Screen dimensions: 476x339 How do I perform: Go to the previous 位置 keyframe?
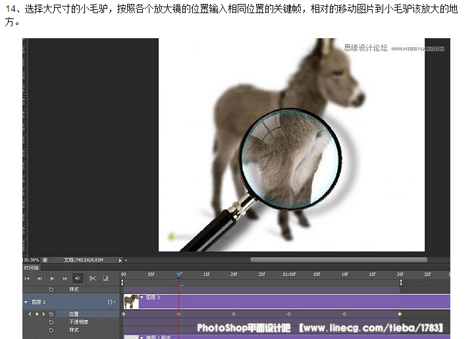pos(30,314)
